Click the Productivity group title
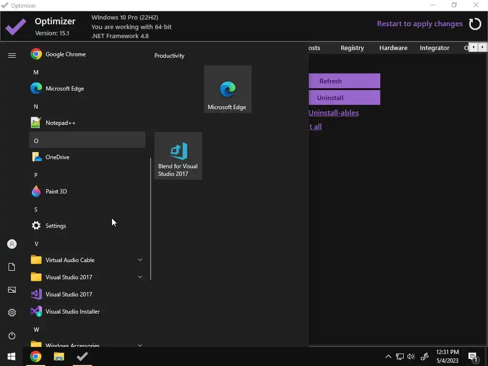488x366 pixels. pyautogui.click(x=169, y=56)
